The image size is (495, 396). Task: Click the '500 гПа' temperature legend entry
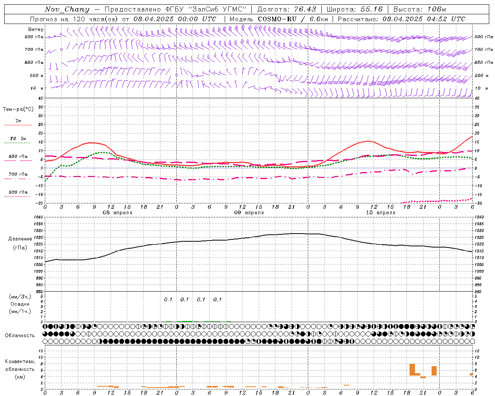pyautogui.click(x=18, y=192)
